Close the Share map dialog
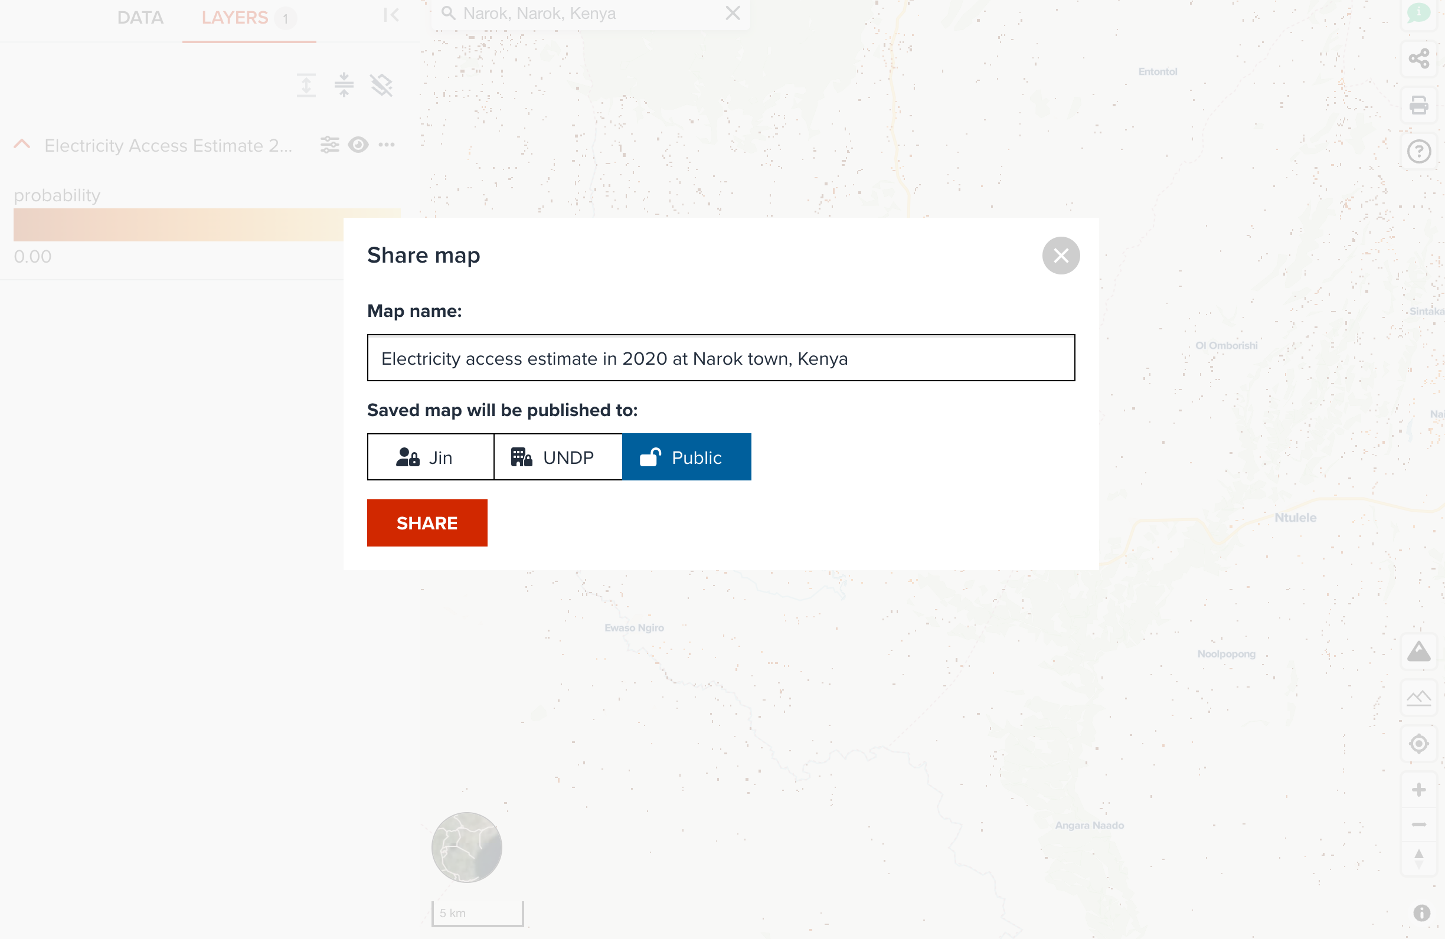 click(x=1061, y=255)
